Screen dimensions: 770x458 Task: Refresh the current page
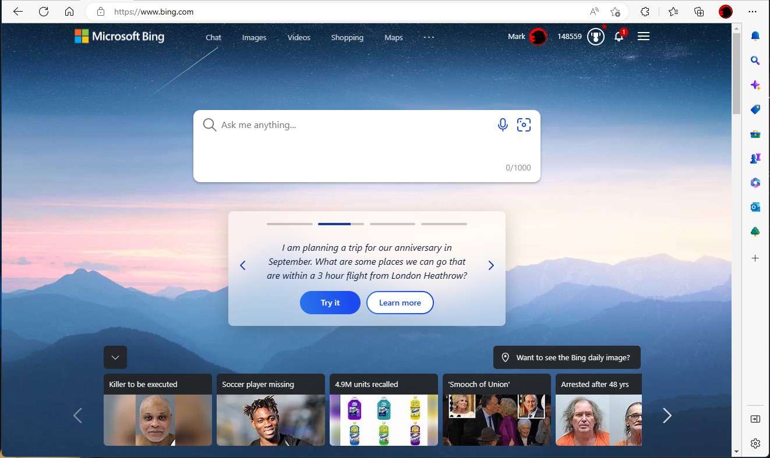[x=44, y=12]
